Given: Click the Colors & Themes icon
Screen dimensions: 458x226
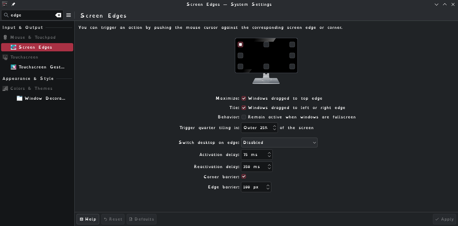Looking at the screenshot, I should coord(5,88).
